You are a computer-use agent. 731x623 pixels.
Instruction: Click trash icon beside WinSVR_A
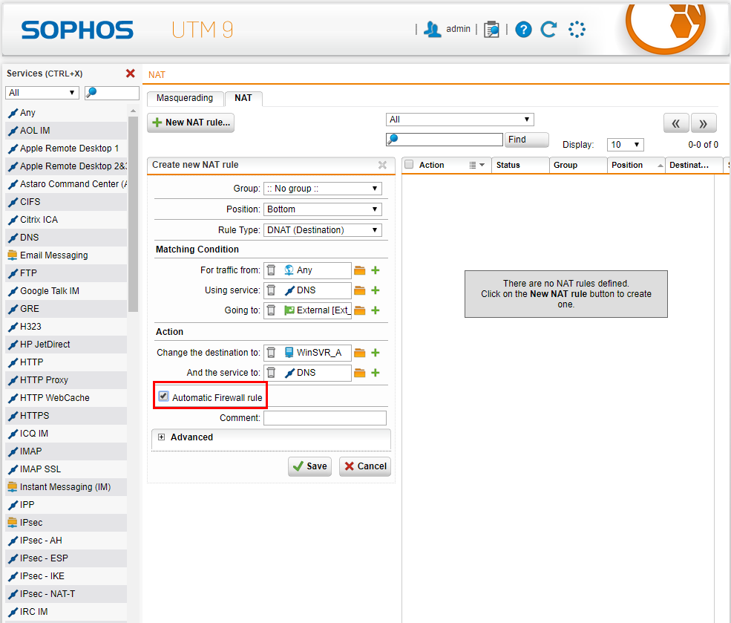coord(272,353)
